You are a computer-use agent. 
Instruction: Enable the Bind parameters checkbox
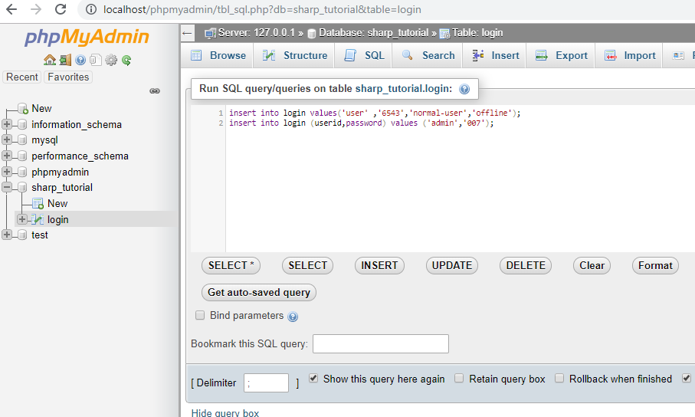200,315
